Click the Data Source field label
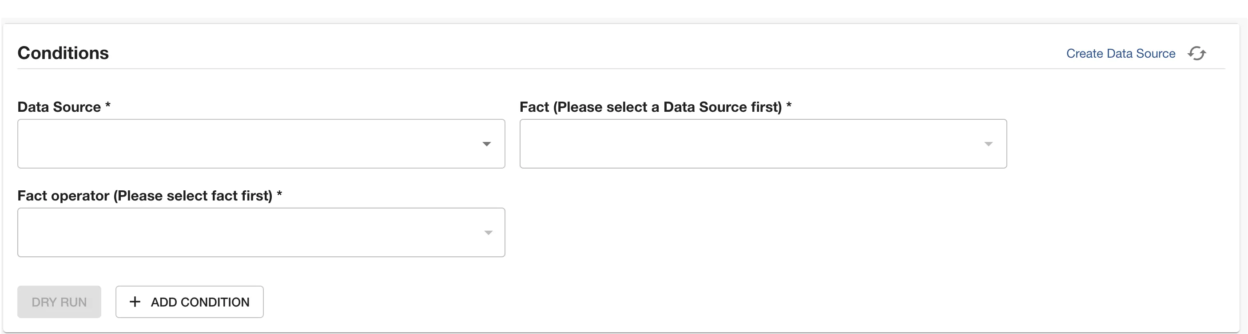Screen dimensions: 1248x334 pyautogui.click(x=59, y=107)
